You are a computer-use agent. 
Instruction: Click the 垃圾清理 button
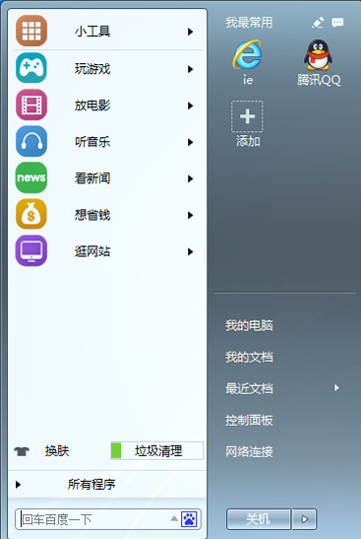(x=156, y=450)
